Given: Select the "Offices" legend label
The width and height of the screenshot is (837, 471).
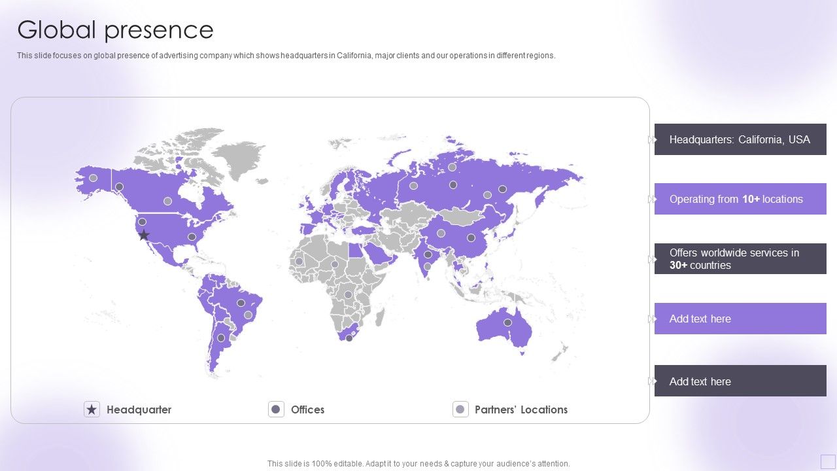Looking at the screenshot, I should coord(307,410).
